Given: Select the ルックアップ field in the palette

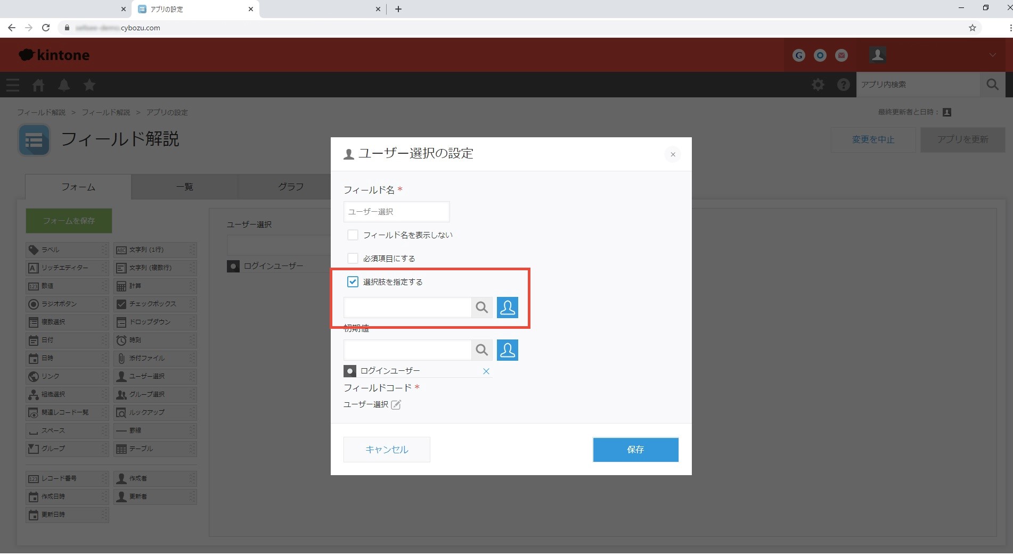Looking at the screenshot, I should coord(155,413).
